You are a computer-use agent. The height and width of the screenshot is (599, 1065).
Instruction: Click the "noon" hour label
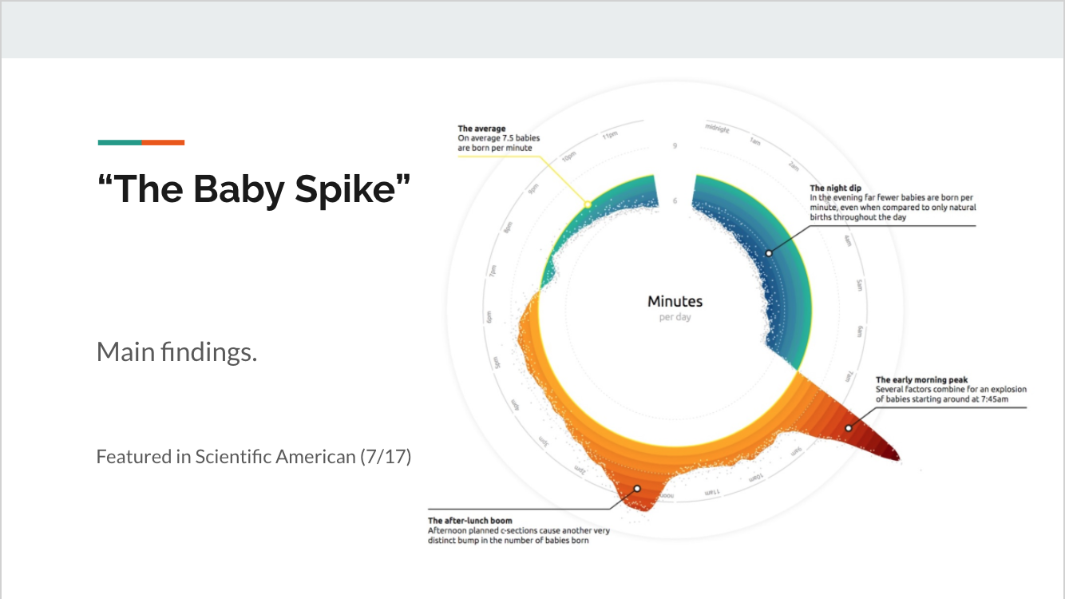667,496
